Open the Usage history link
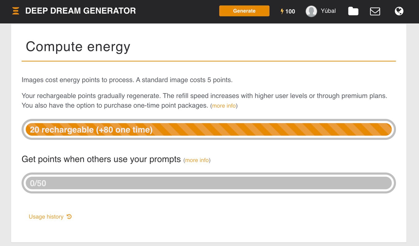This screenshot has width=419, height=246. 46,217
